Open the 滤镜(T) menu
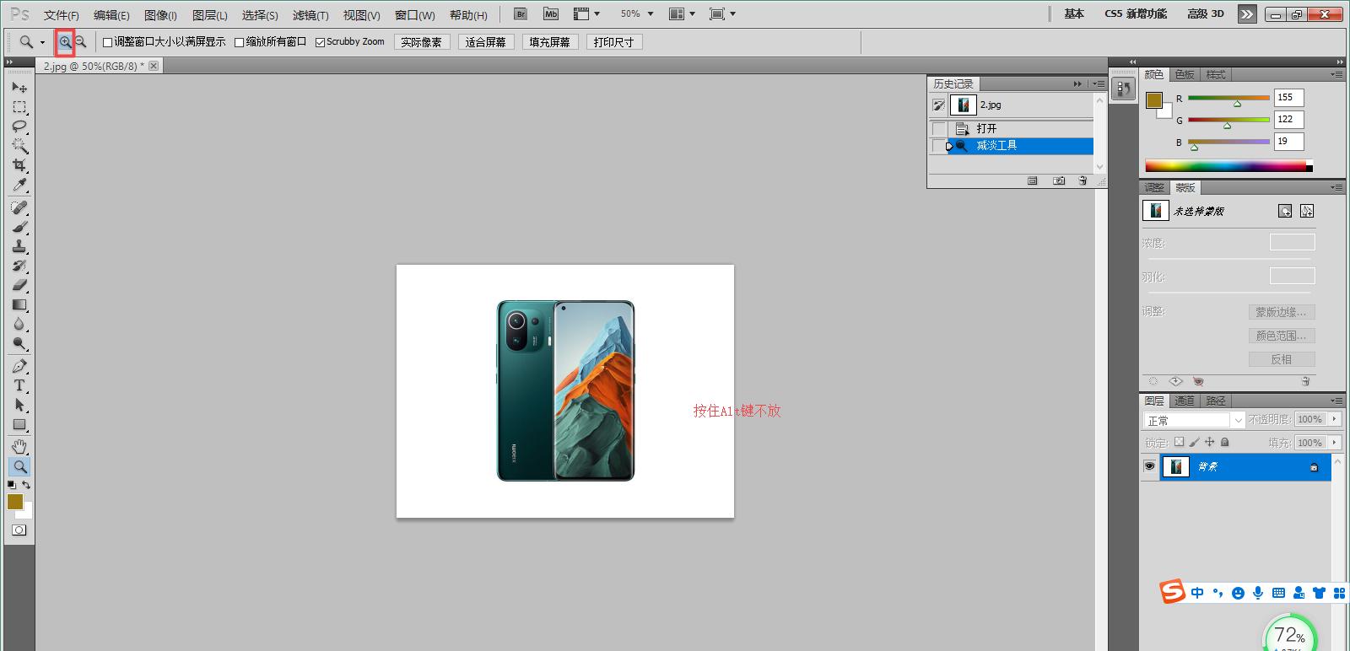The height and width of the screenshot is (651, 1350). coord(310,15)
